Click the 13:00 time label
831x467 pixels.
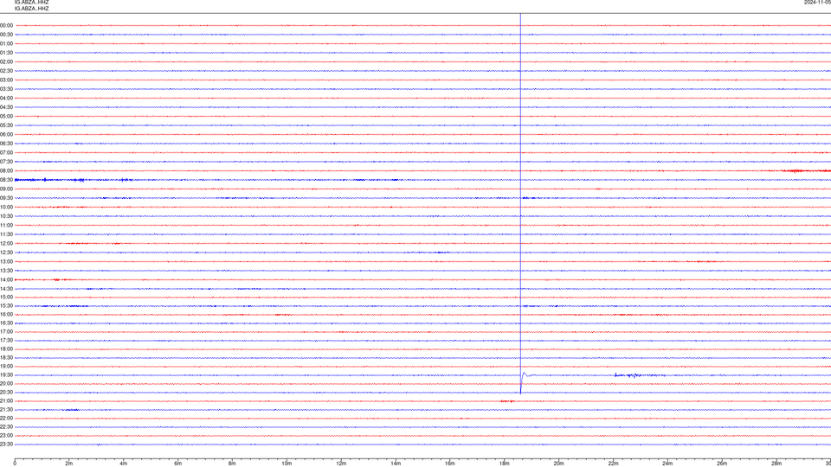6,261
